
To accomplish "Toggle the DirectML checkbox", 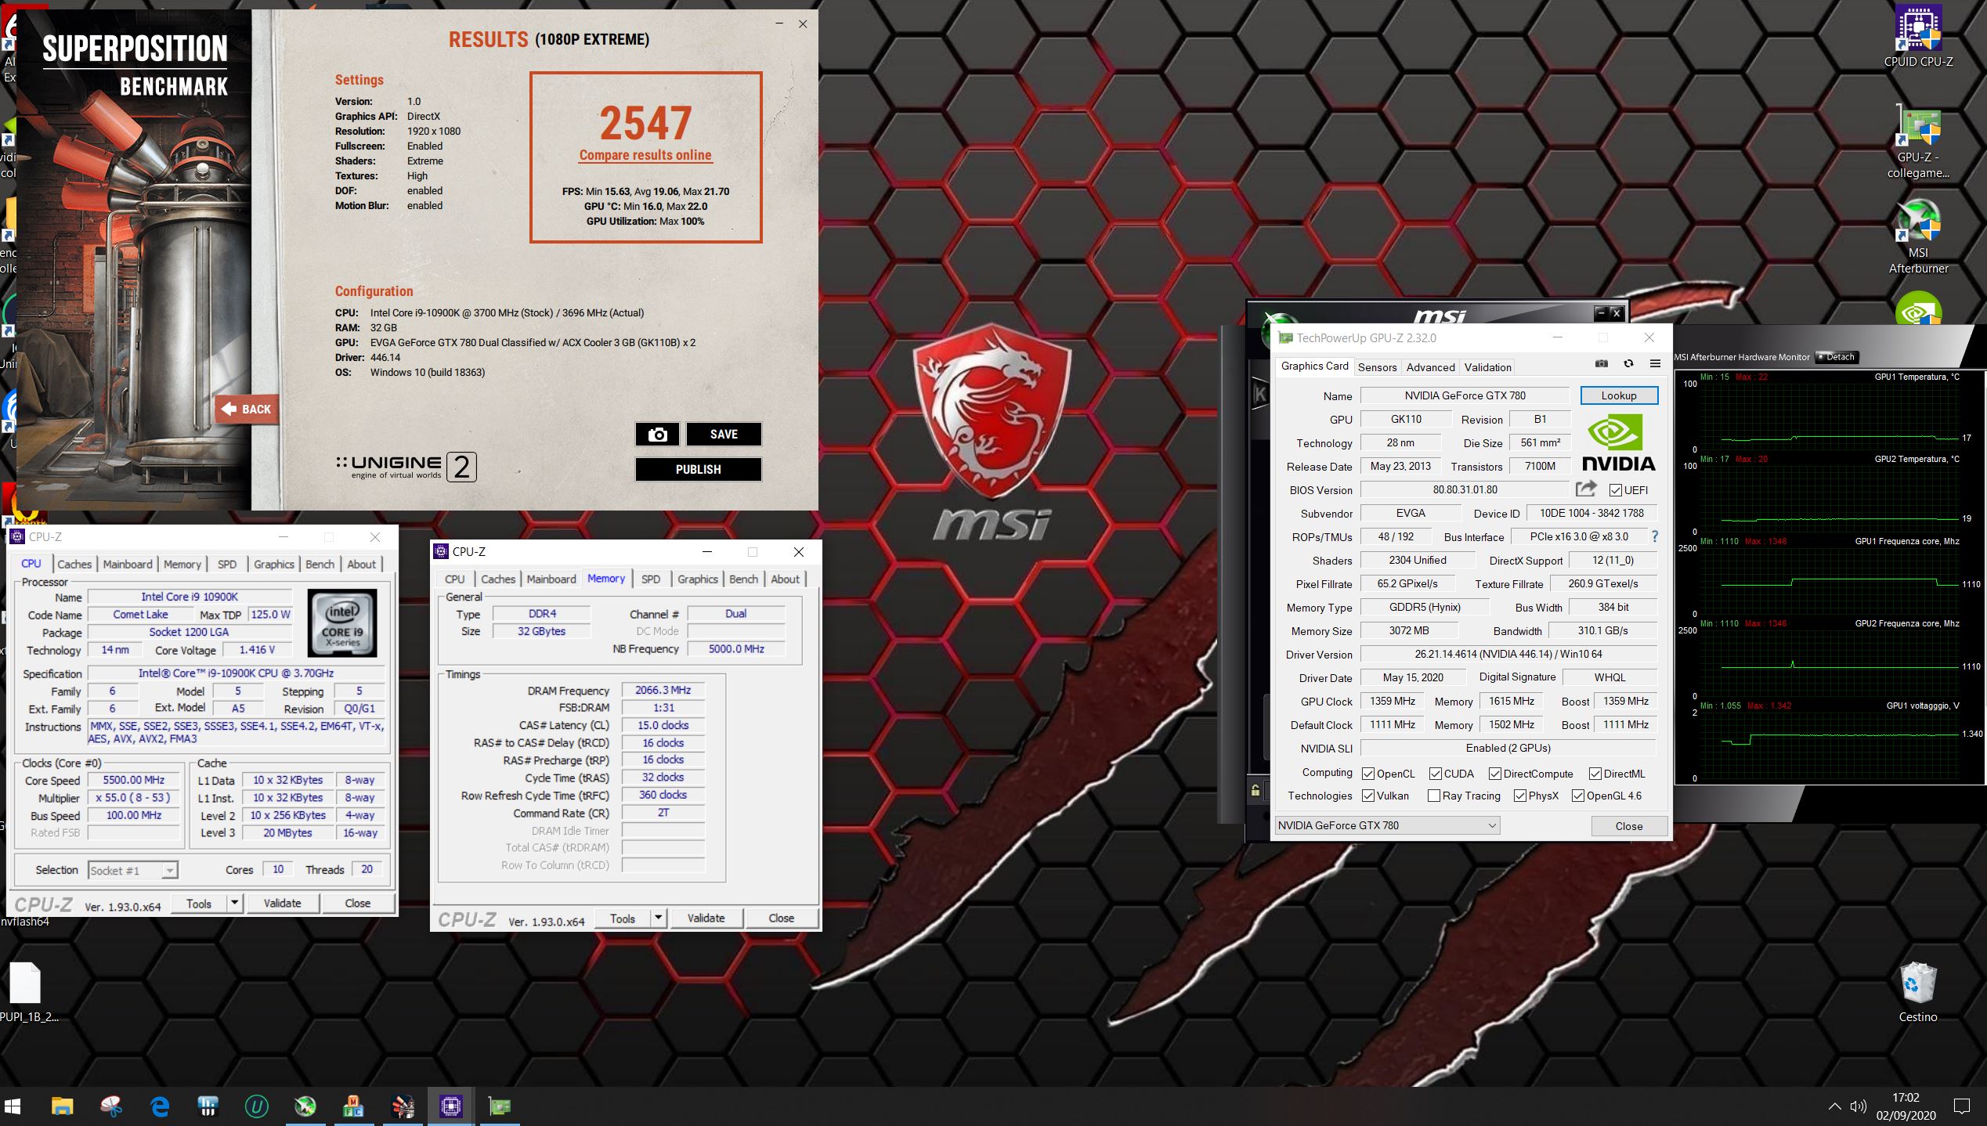I will click(x=1595, y=774).
